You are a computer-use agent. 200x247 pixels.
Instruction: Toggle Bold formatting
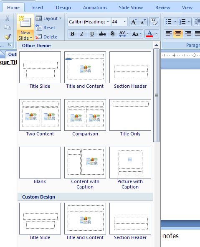point(72,34)
